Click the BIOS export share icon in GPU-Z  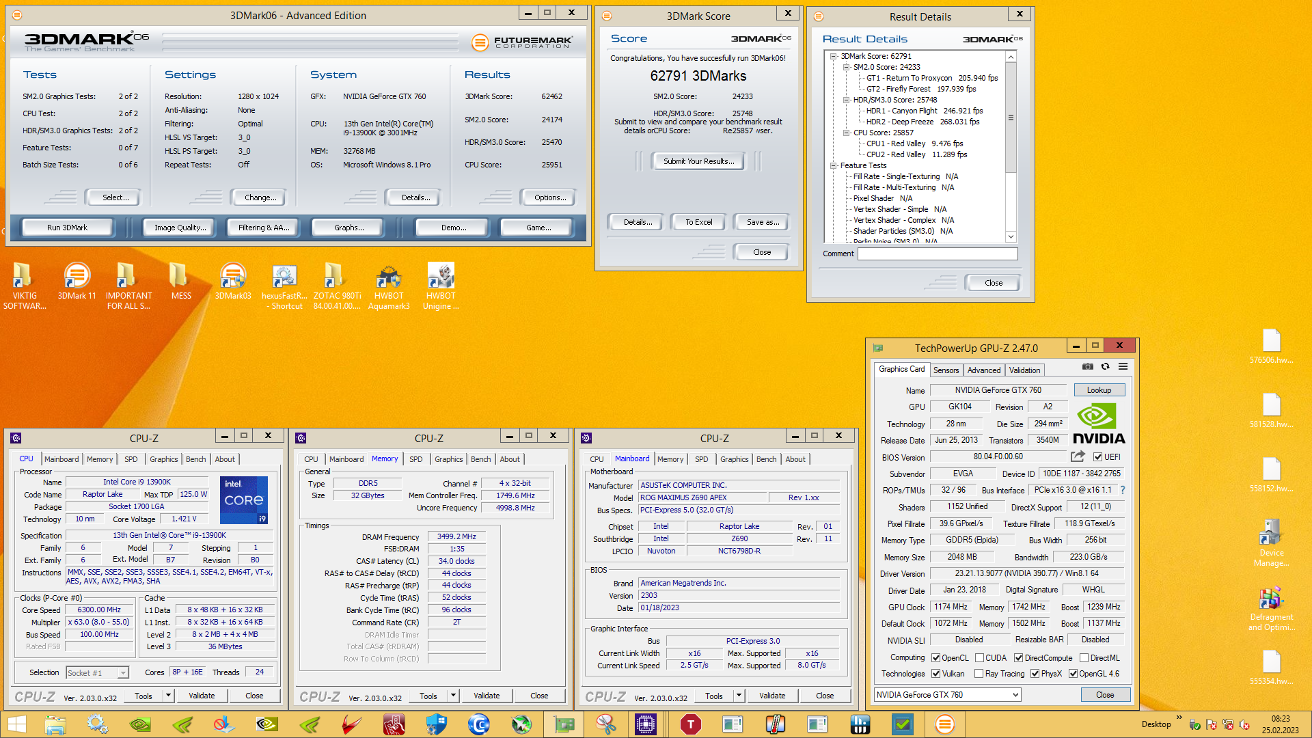1078,456
